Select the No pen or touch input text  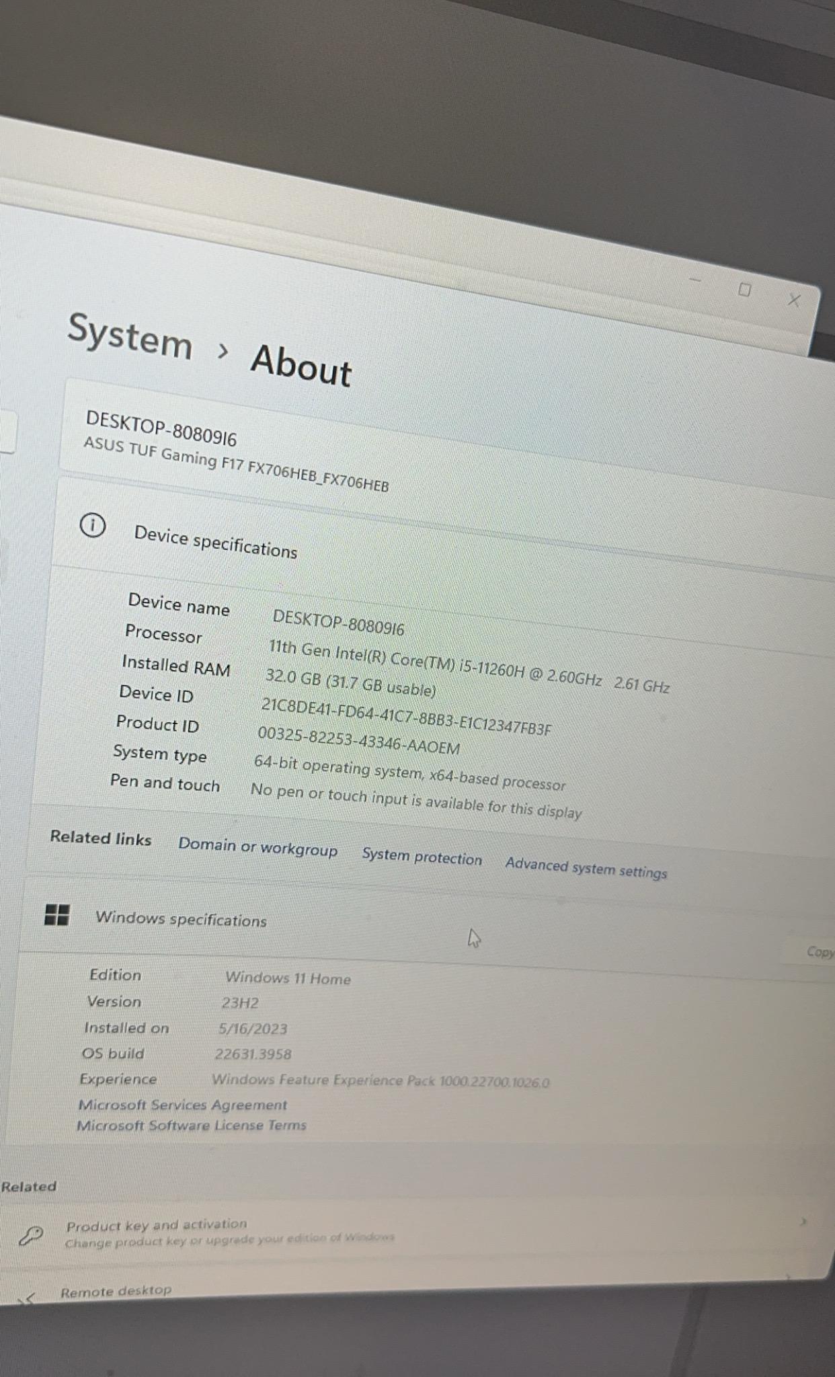click(415, 801)
